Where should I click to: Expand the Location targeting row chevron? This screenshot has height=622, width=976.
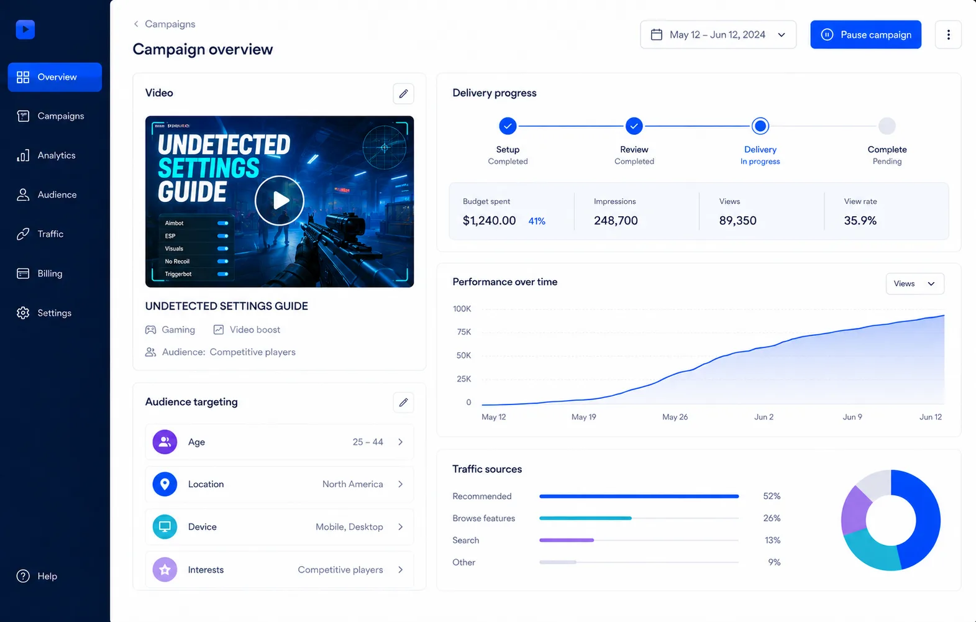point(401,484)
